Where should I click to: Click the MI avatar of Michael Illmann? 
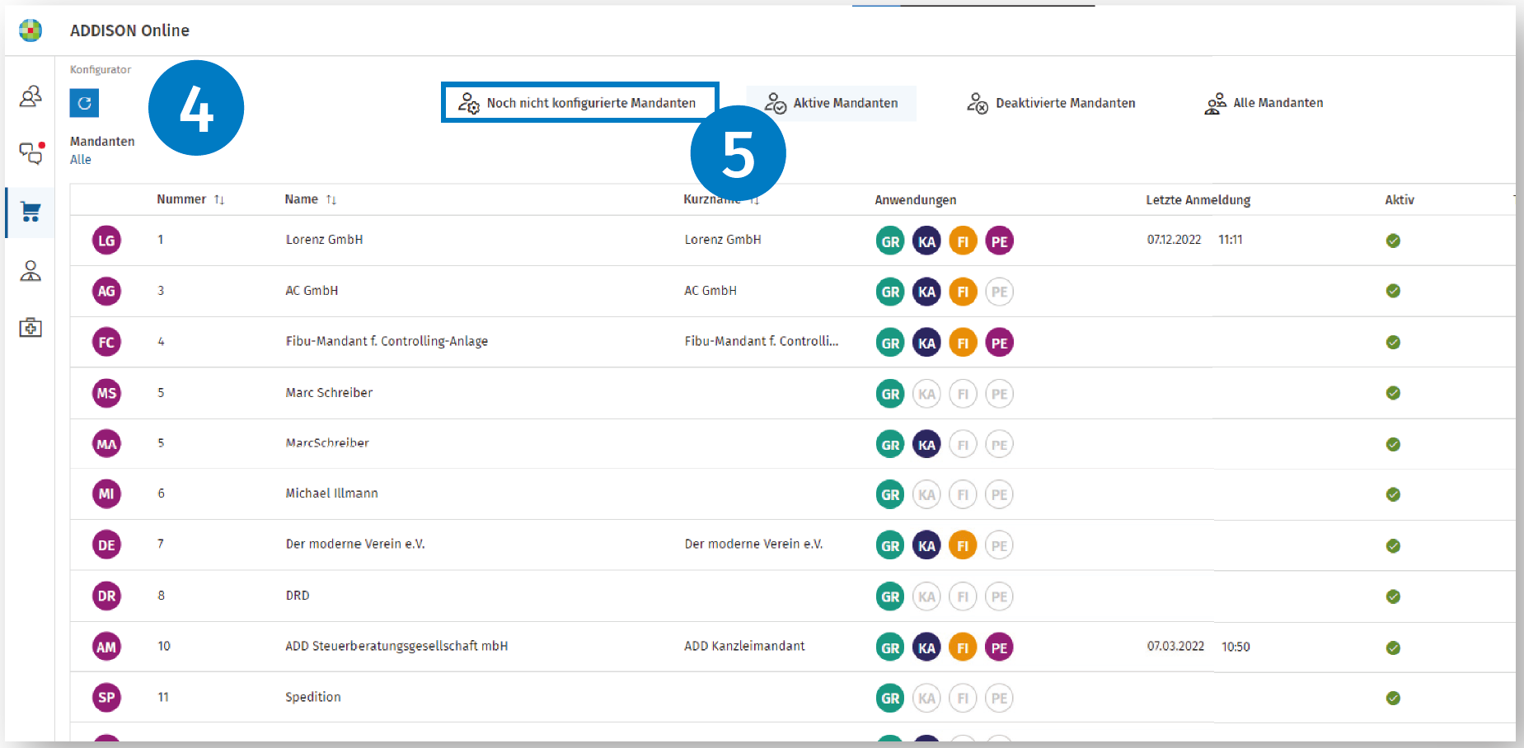point(106,493)
